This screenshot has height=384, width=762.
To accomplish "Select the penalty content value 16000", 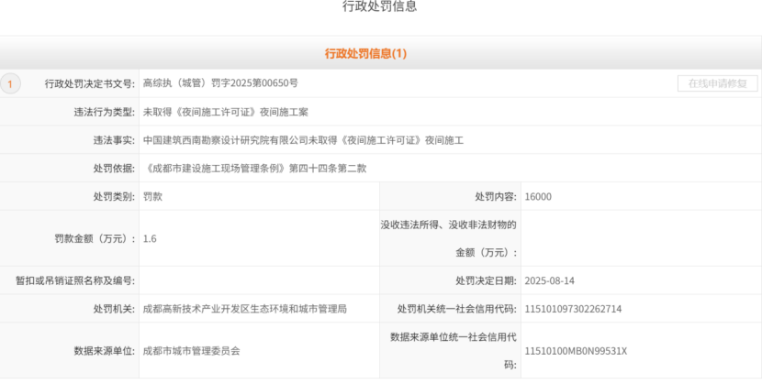I will tap(538, 196).
